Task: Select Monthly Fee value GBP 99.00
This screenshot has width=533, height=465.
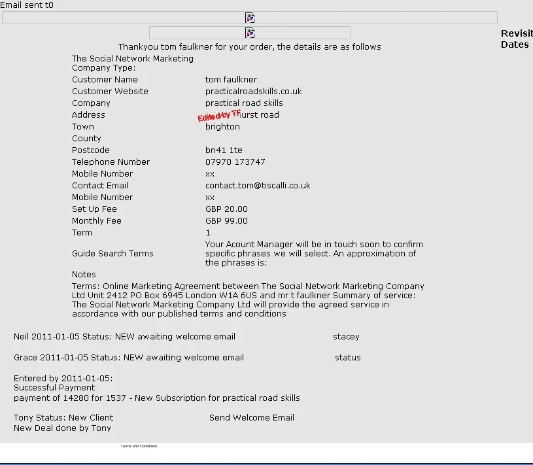Action: [x=226, y=221]
